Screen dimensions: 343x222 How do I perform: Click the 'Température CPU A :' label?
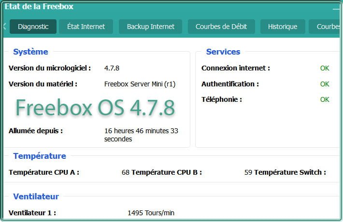(44, 172)
